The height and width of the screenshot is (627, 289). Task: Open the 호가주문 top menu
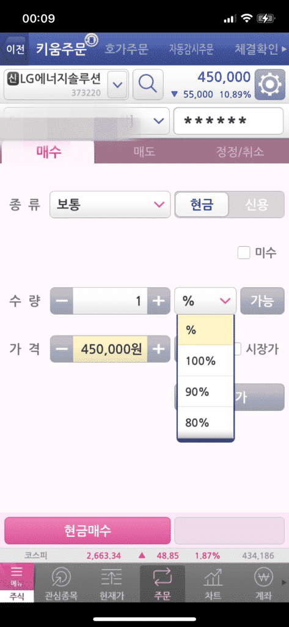(126, 49)
